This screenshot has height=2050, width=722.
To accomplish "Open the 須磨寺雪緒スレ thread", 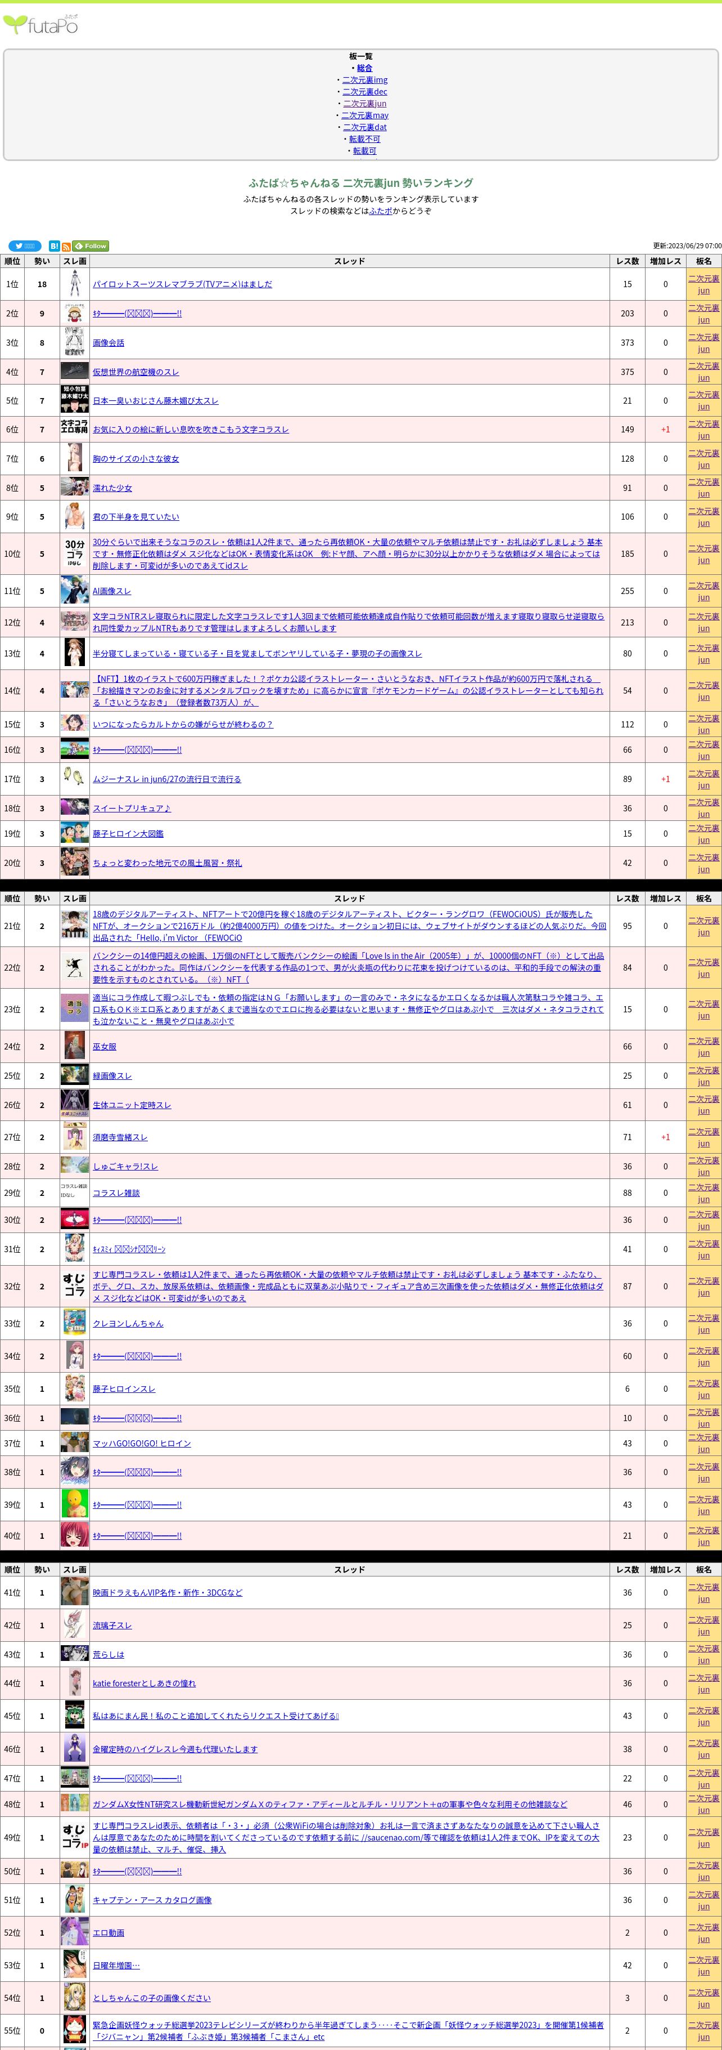I will click(120, 1138).
